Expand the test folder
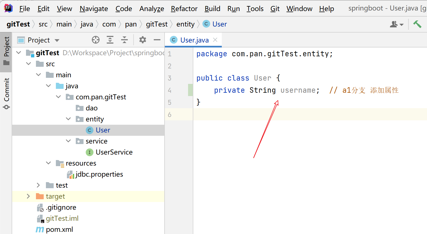 coord(38,185)
